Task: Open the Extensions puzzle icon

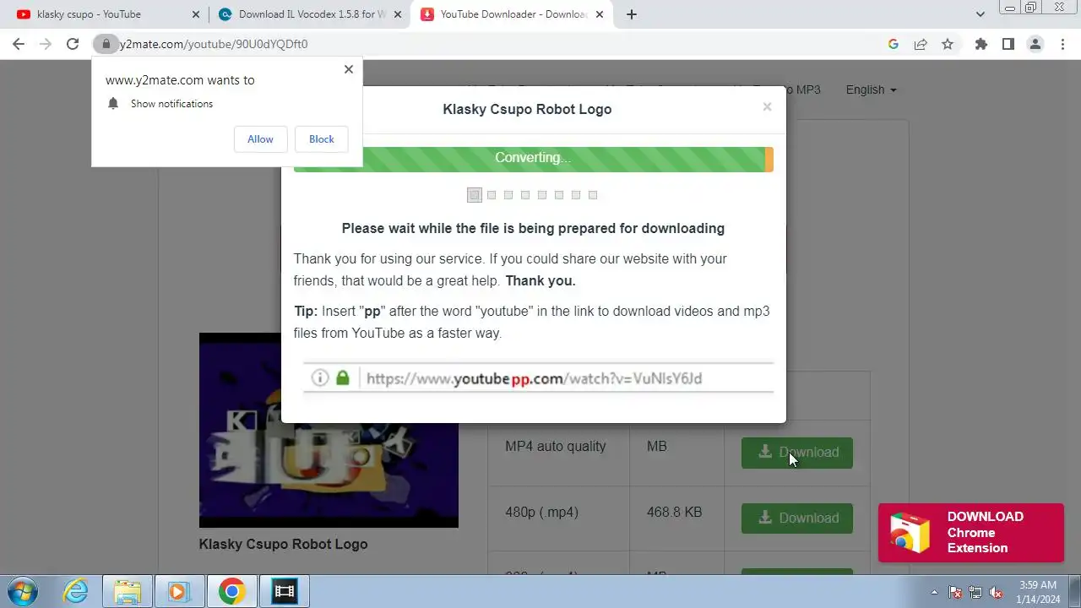Action: click(981, 44)
